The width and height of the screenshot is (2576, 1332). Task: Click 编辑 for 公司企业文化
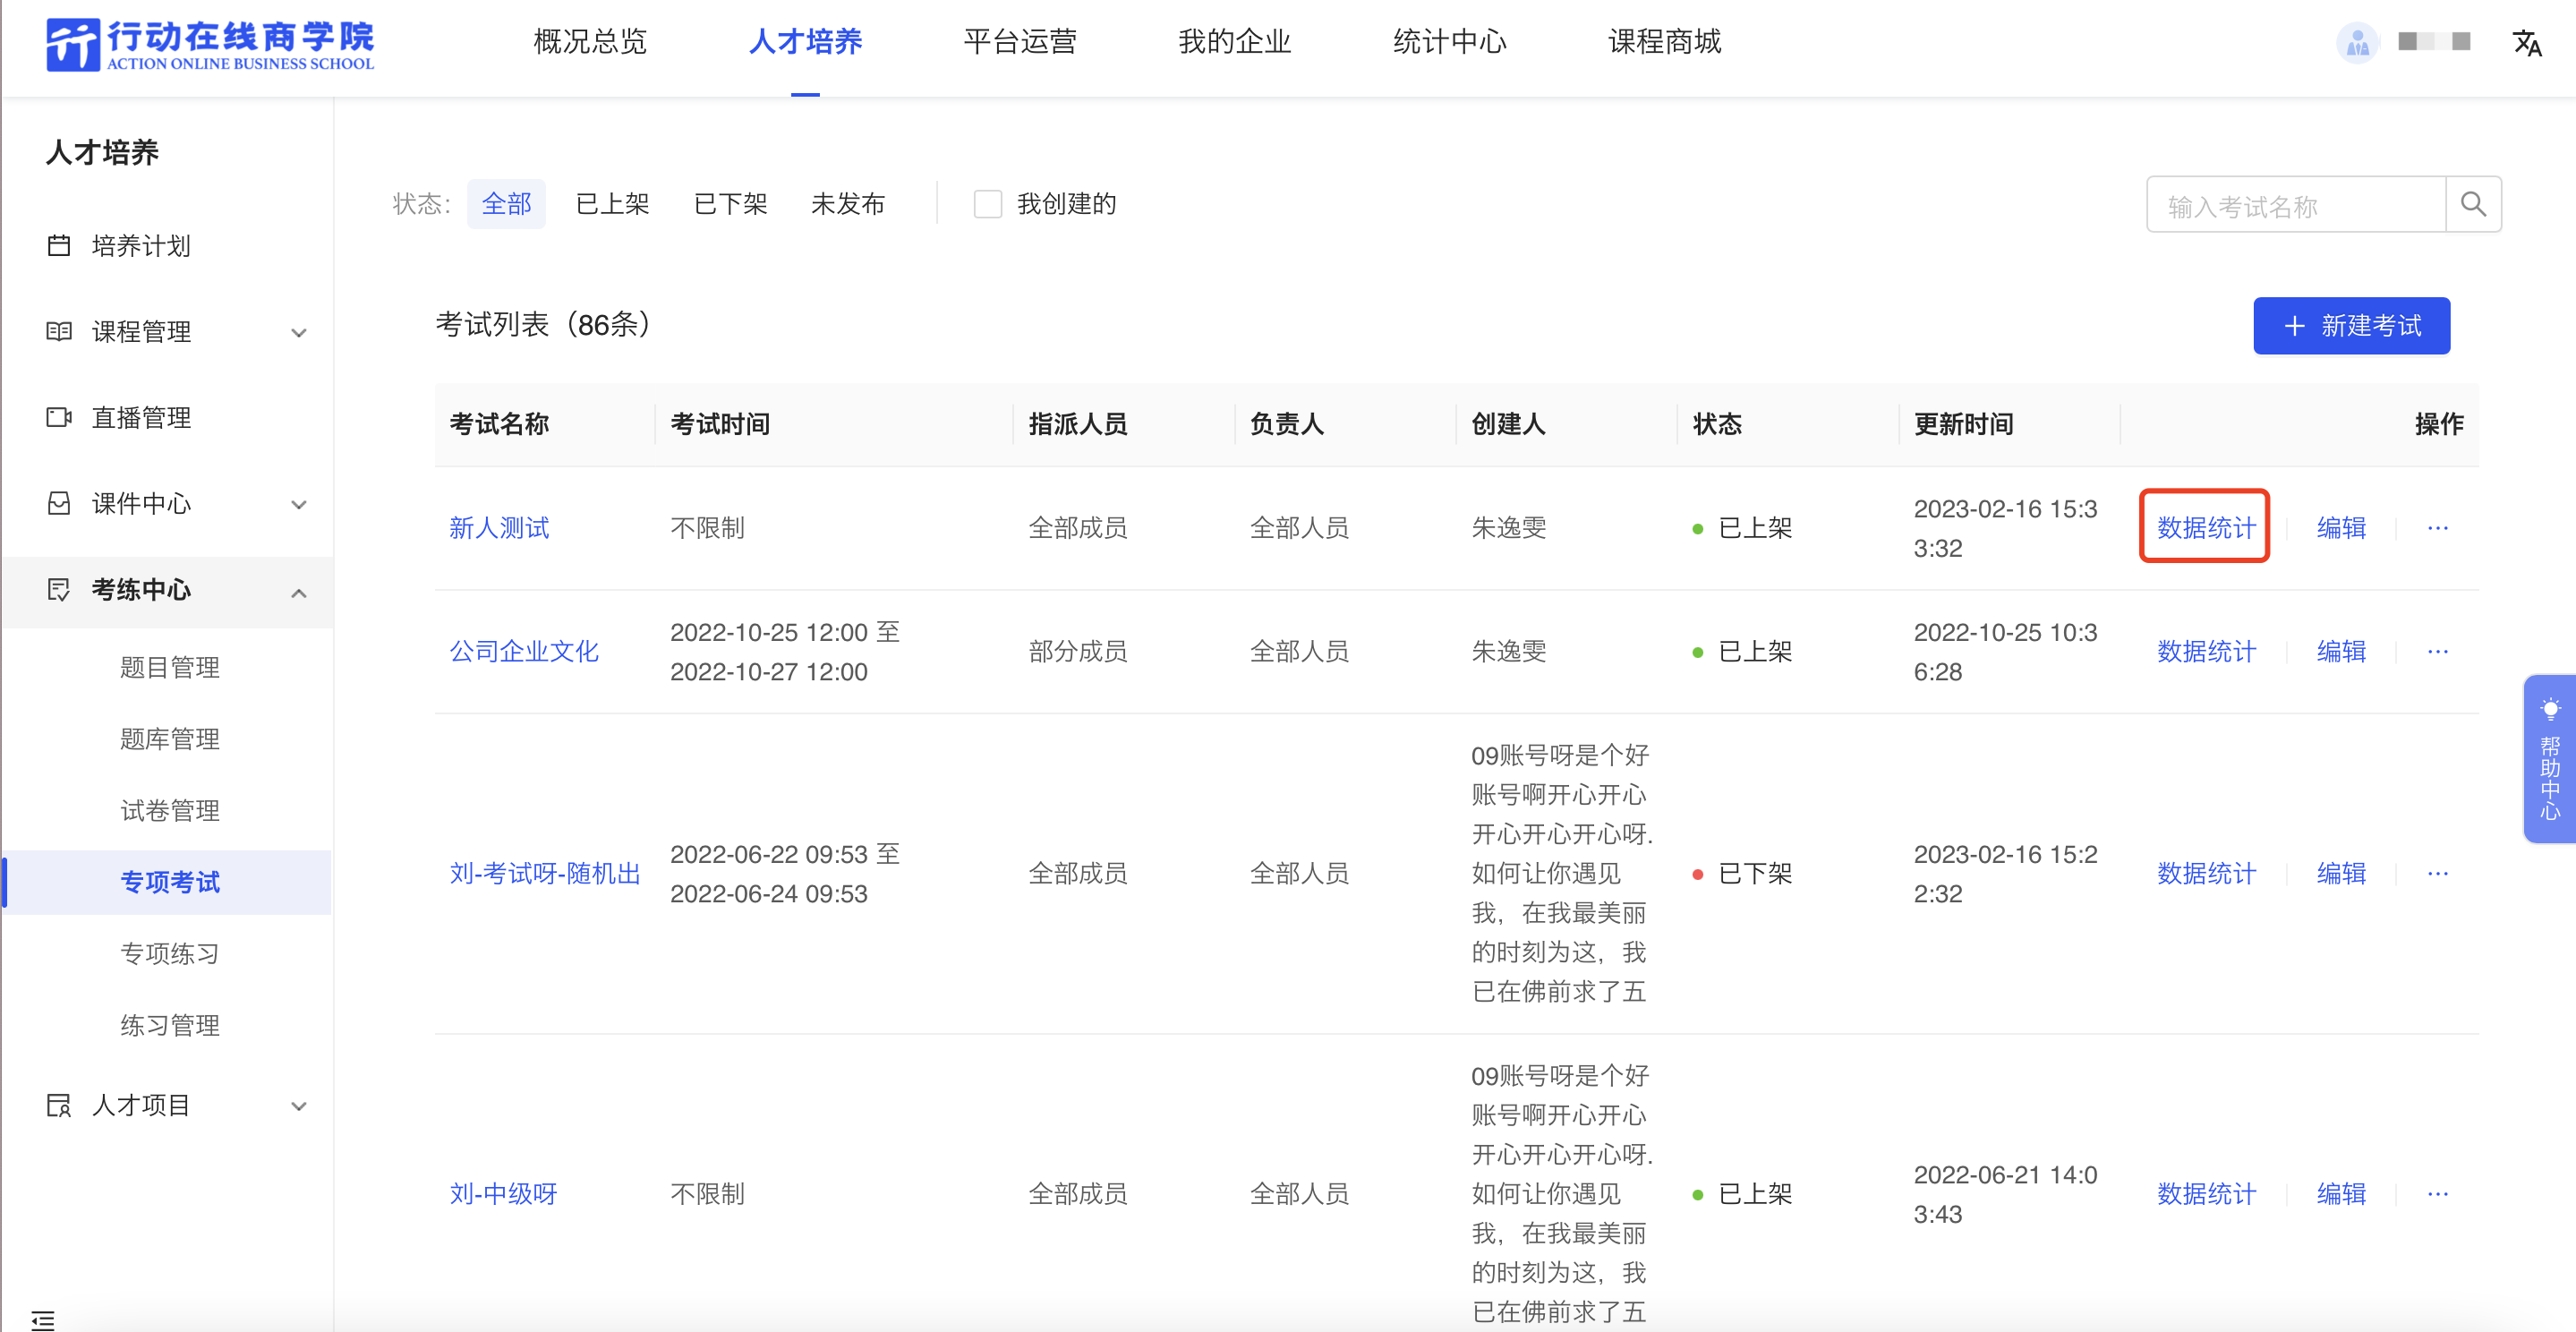pos(2341,652)
